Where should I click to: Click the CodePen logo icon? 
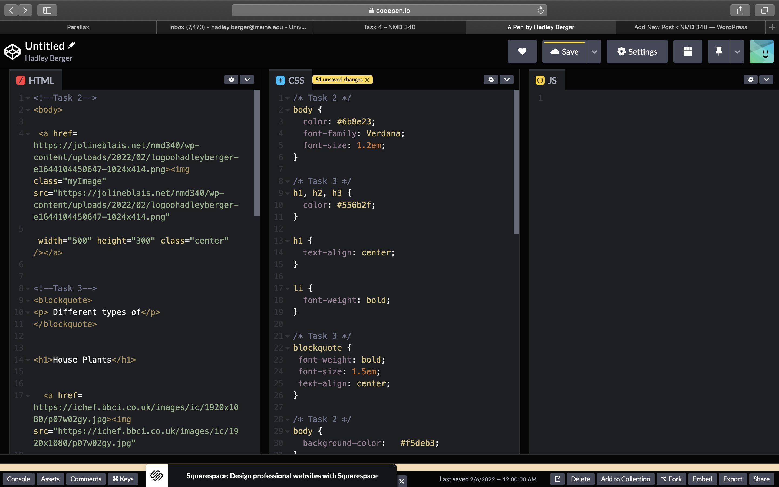tap(12, 51)
